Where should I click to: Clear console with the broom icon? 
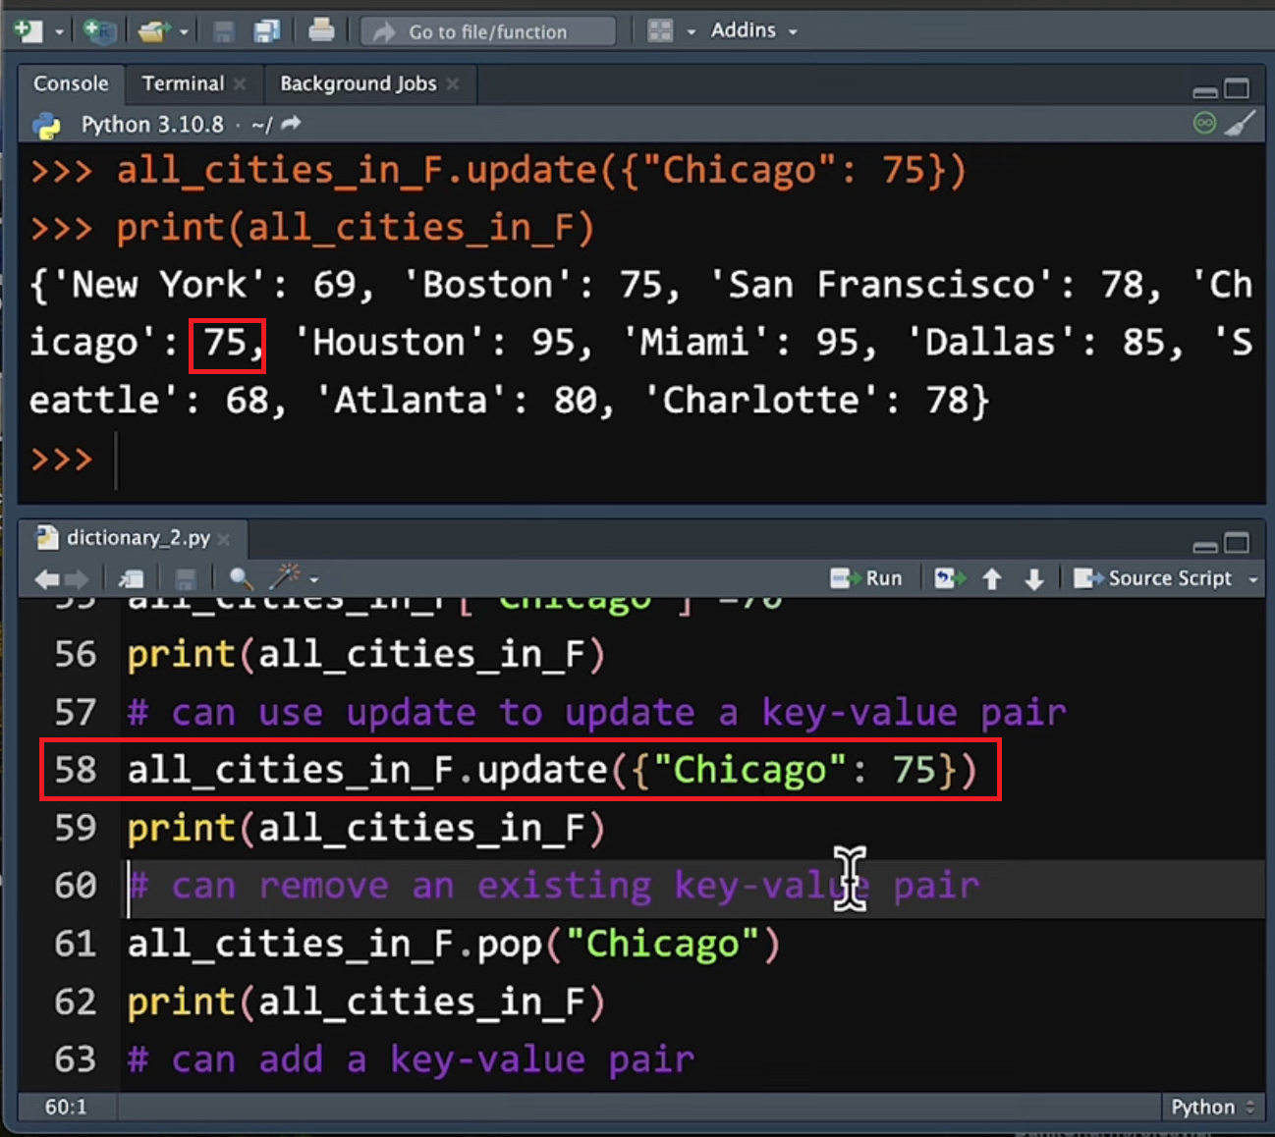tap(1240, 124)
